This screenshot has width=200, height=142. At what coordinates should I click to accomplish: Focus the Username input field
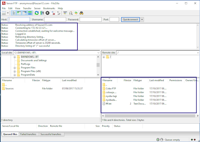pos(55,19)
